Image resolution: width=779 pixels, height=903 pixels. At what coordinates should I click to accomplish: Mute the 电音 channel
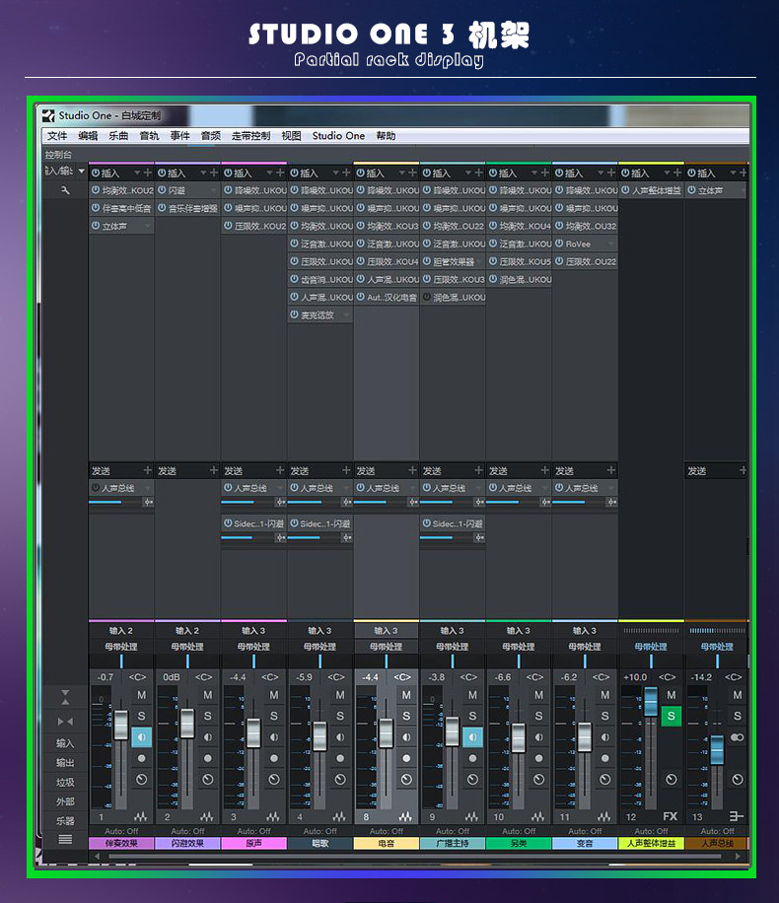click(407, 695)
